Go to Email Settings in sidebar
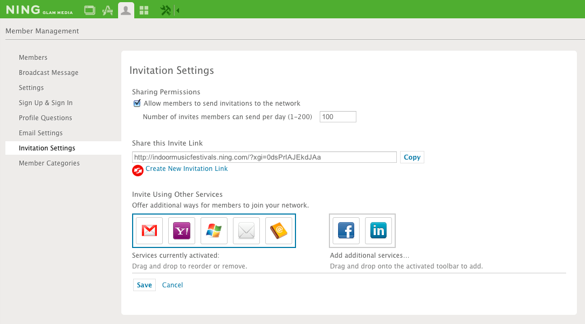 click(x=40, y=133)
